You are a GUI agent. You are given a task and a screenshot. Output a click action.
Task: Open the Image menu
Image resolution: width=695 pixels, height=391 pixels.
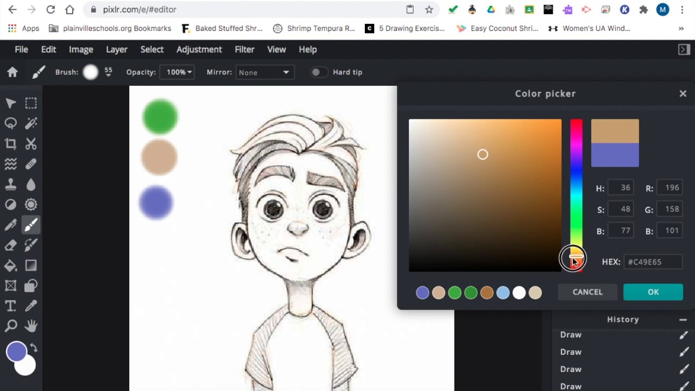pyautogui.click(x=81, y=49)
